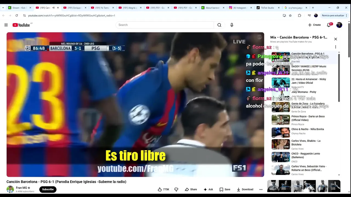
Task: View site information icon in address bar
Action: point(24,16)
